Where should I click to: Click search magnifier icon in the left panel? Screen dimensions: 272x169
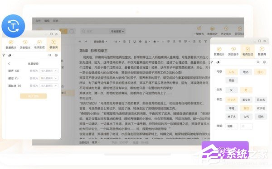pyautogui.click(x=50, y=55)
